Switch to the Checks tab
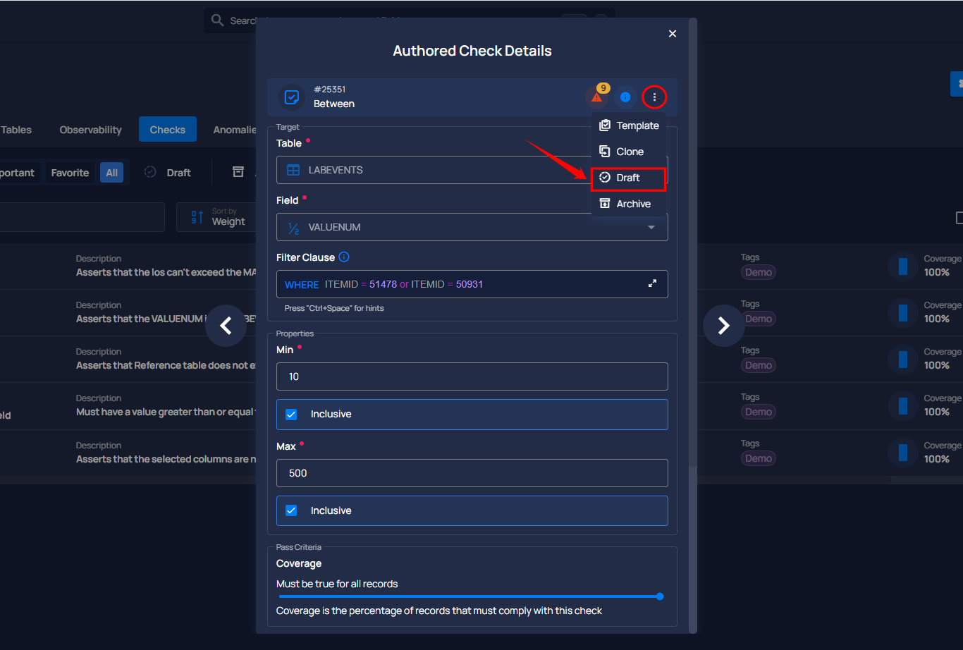This screenshot has height=650, width=963. tap(167, 130)
